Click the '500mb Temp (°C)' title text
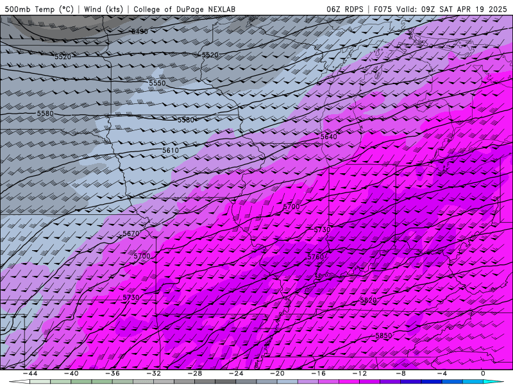 (39, 9)
